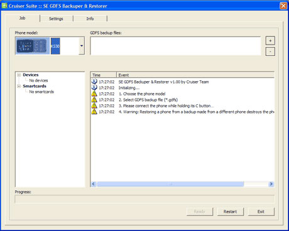Viewport: 289px width, 231px height.
Task: Click warning icon of connect the phone row
Action: click(x=94, y=105)
